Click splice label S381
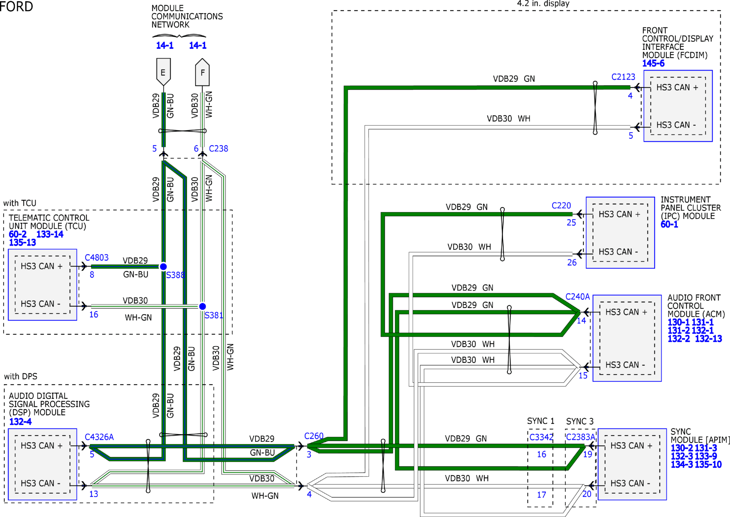The width and height of the screenshot is (730, 517). pos(214,315)
